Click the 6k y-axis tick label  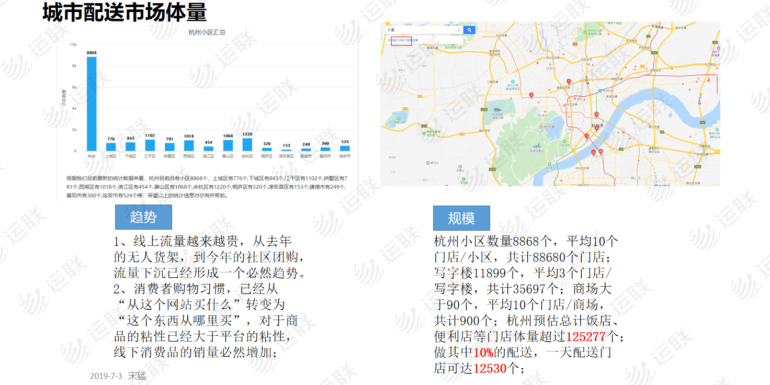click(75, 87)
